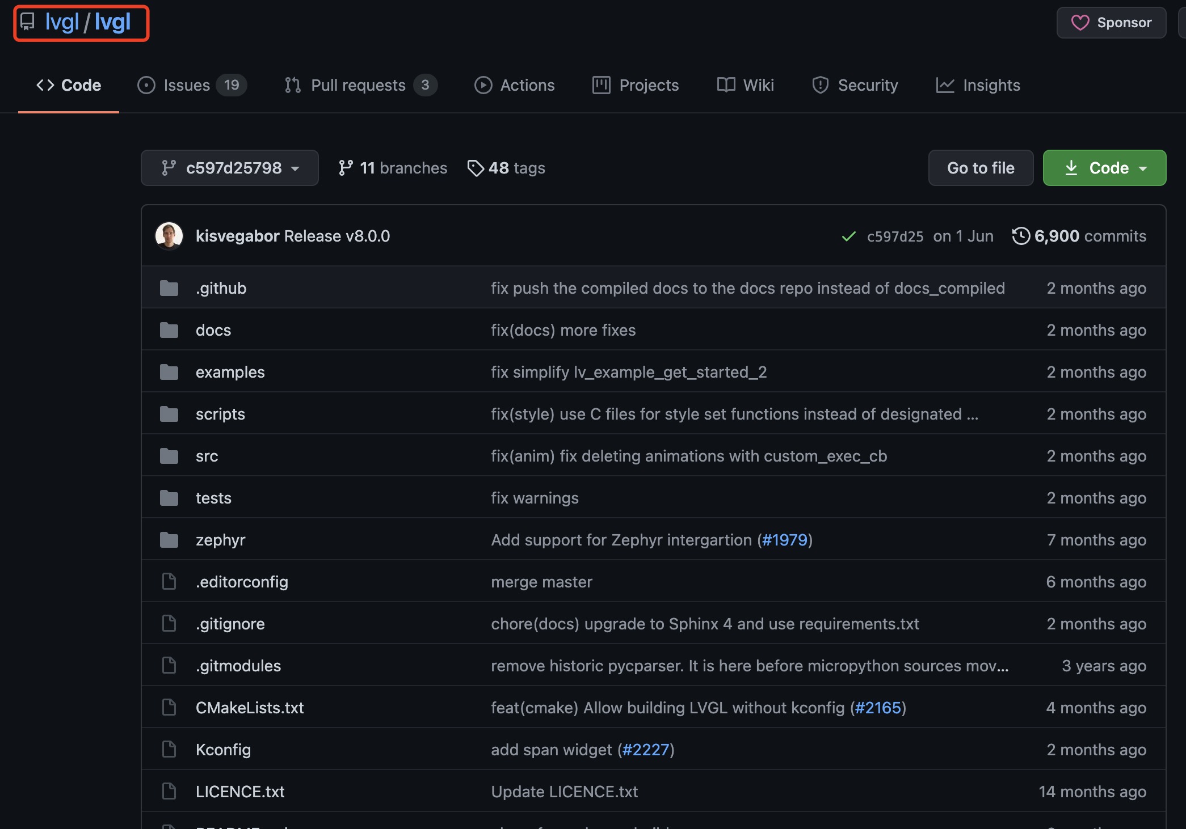
Task: Click the zephyr folder icon
Action: point(169,540)
